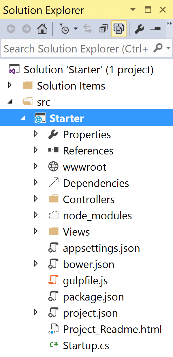Expand the Solution Items folder
The height and width of the screenshot is (357, 173).
coord(10,85)
